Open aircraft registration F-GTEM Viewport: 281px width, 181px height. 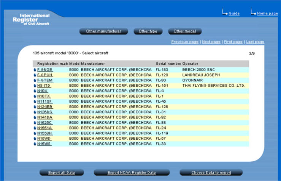45,80
